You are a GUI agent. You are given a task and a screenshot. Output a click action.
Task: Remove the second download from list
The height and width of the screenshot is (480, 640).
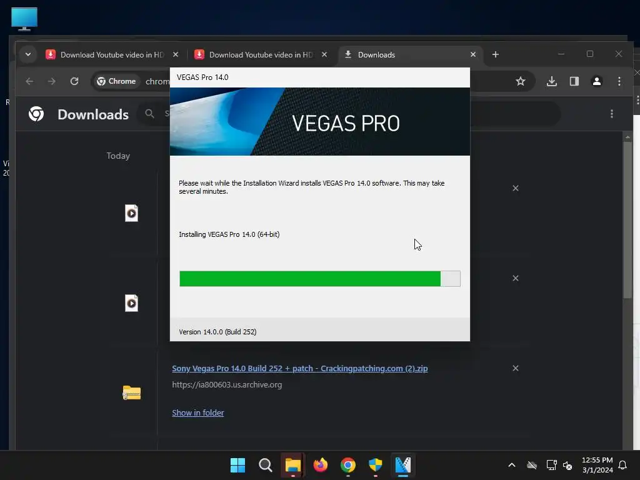516,278
